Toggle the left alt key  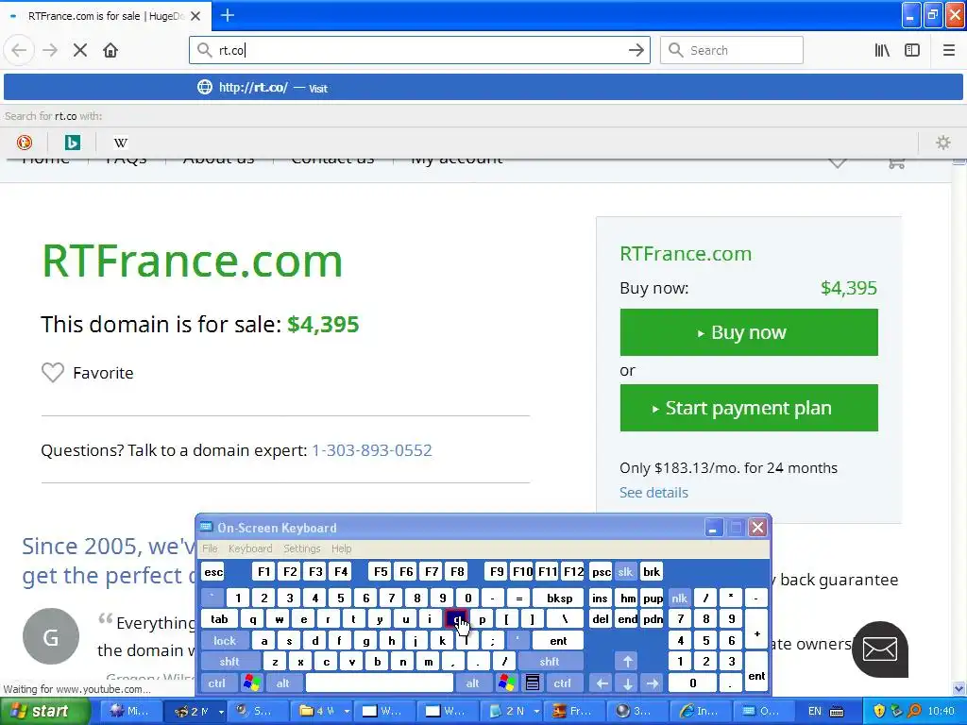pyautogui.click(x=283, y=683)
